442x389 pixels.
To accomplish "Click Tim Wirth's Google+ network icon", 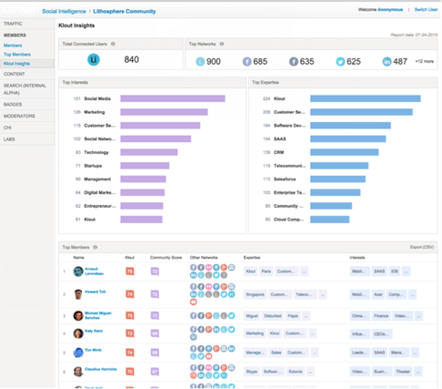I will (216, 349).
